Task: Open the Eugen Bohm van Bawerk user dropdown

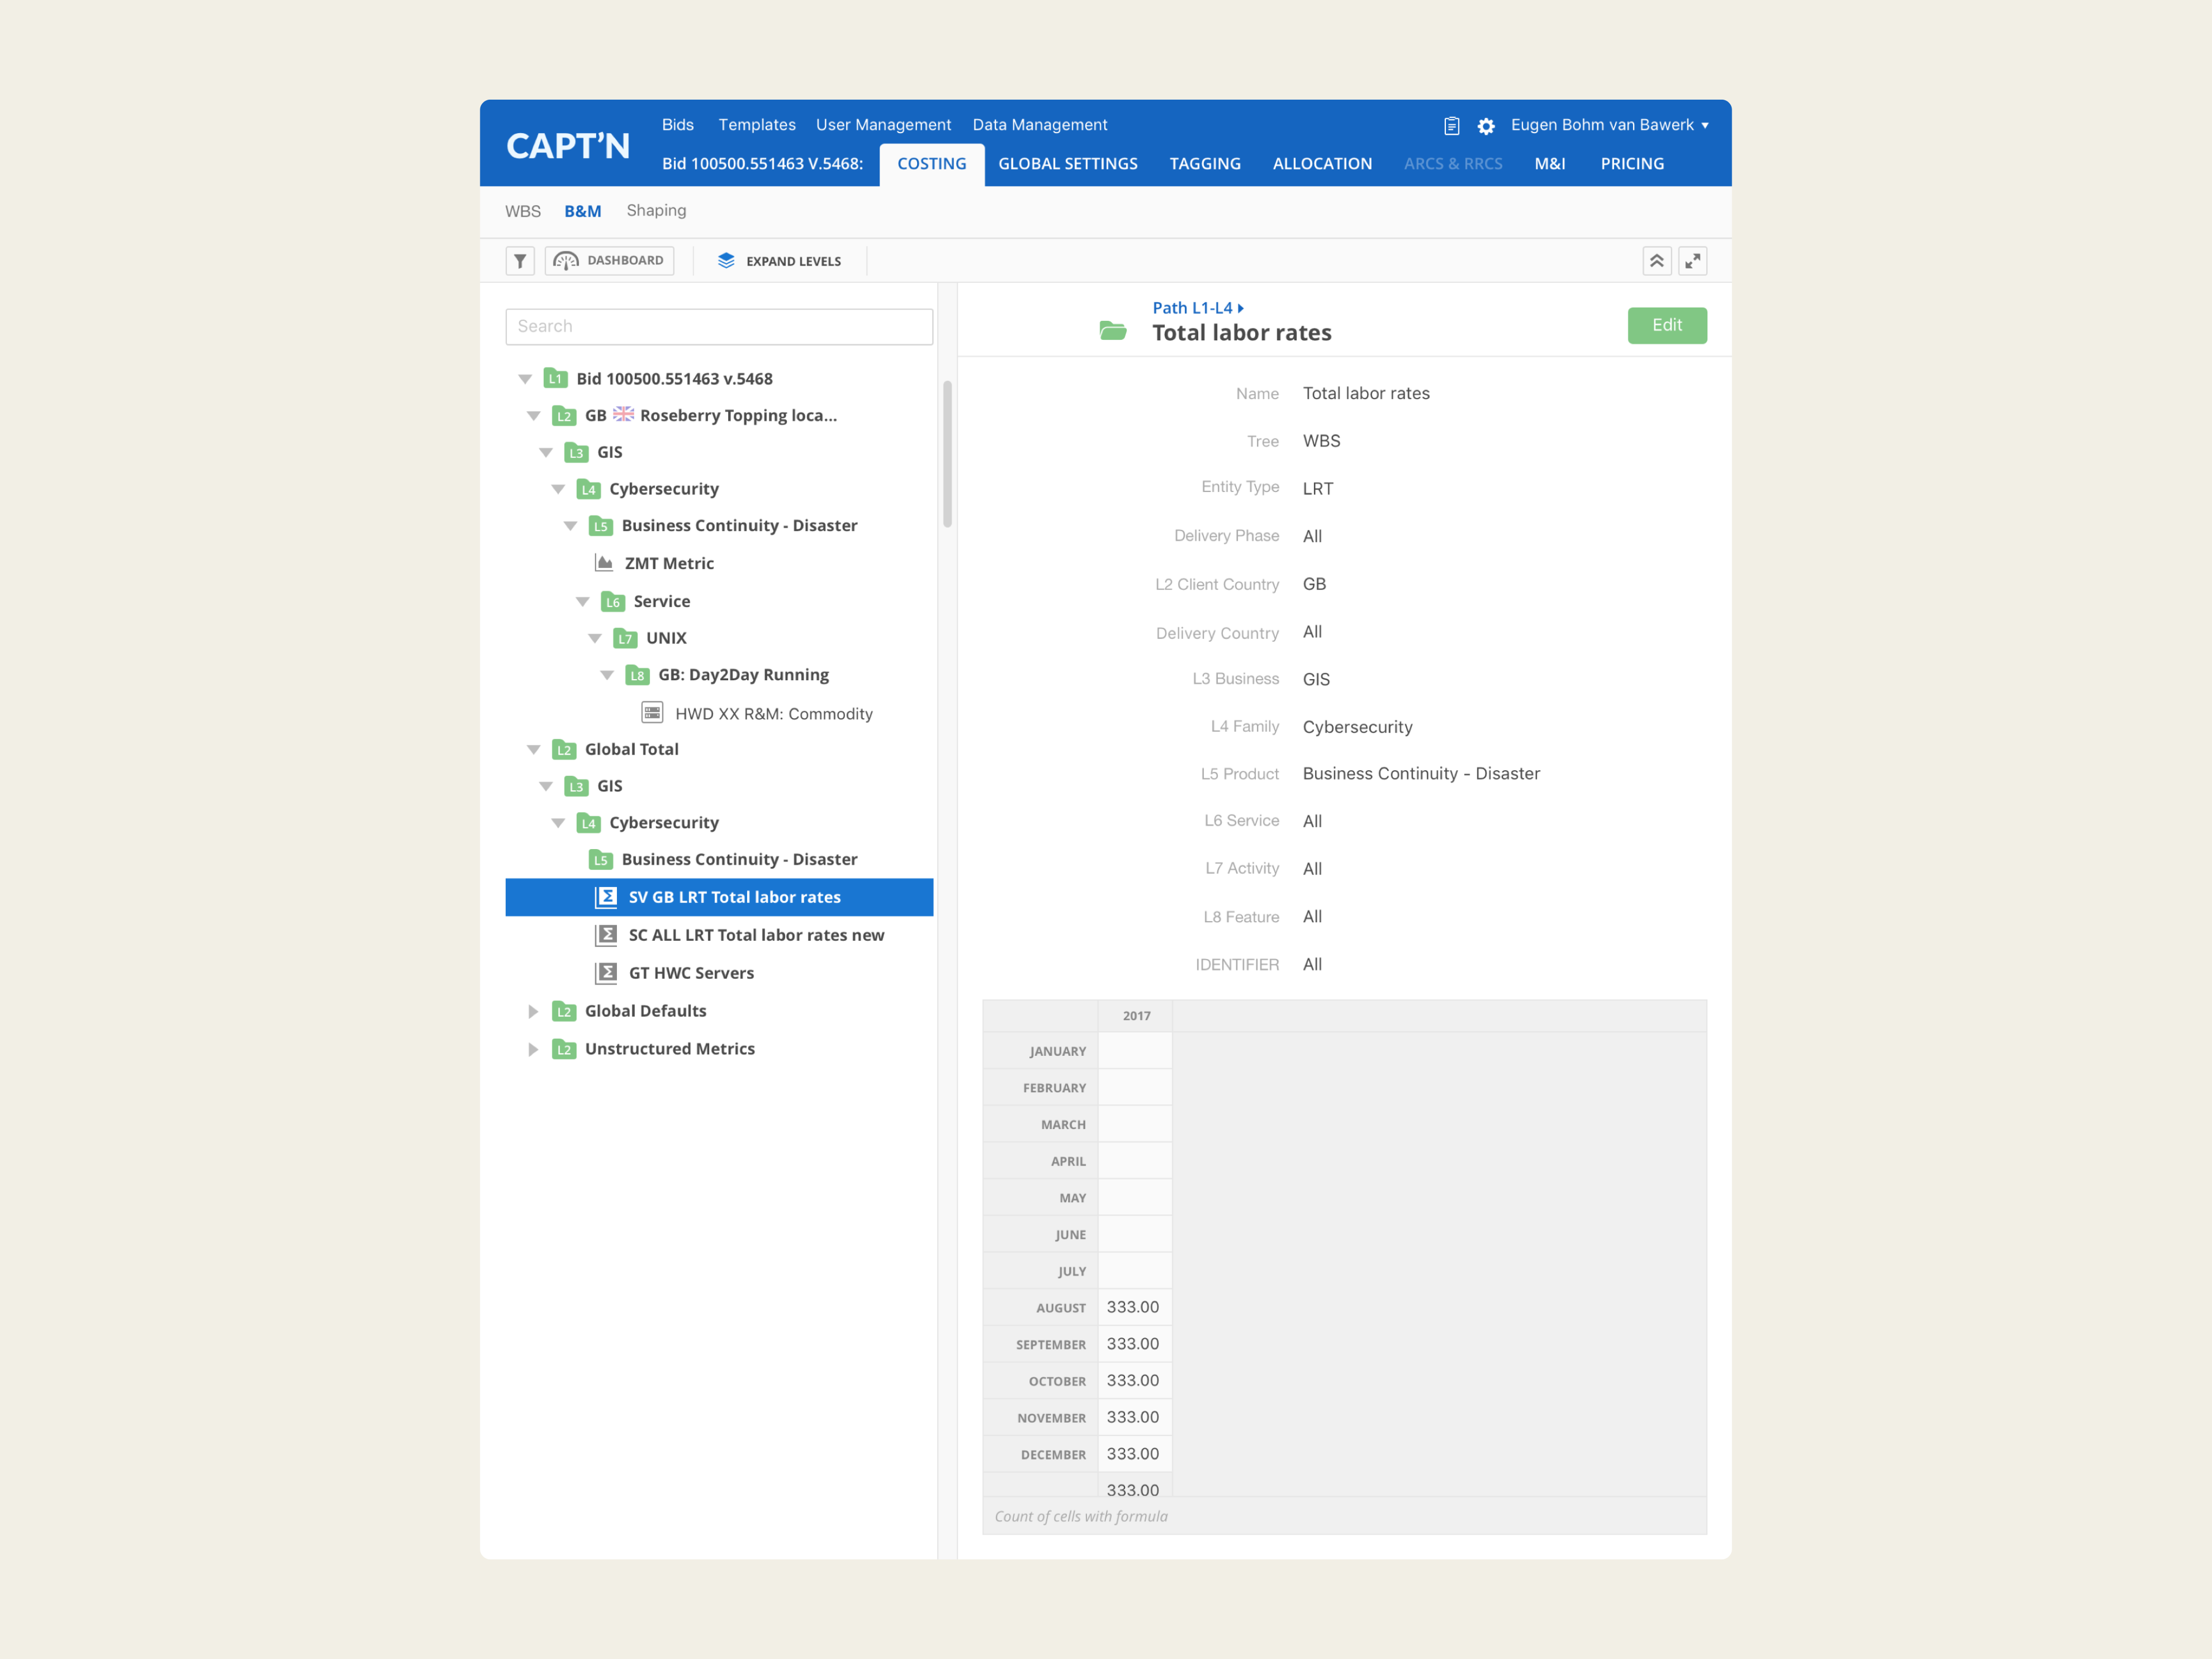Action: pyautogui.click(x=1608, y=125)
